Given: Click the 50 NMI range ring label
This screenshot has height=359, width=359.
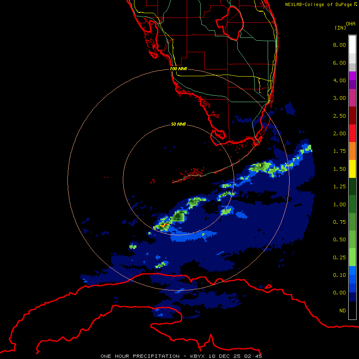Looking at the screenshot, I should pos(178,124).
